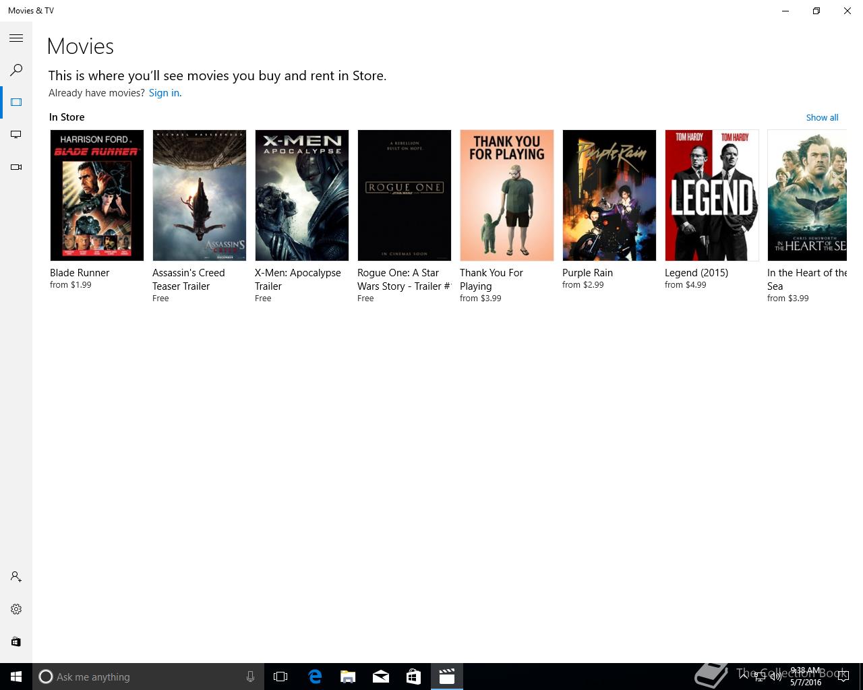Click the from $1.99 price label
Image resolution: width=863 pixels, height=690 pixels.
coord(71,285)
